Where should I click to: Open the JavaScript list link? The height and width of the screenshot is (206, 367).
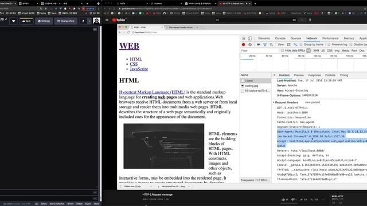(139, 69)
